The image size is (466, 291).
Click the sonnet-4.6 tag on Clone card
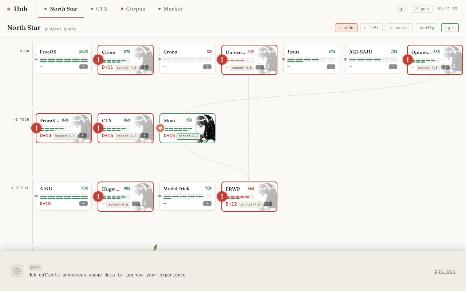tap(127, 68)
